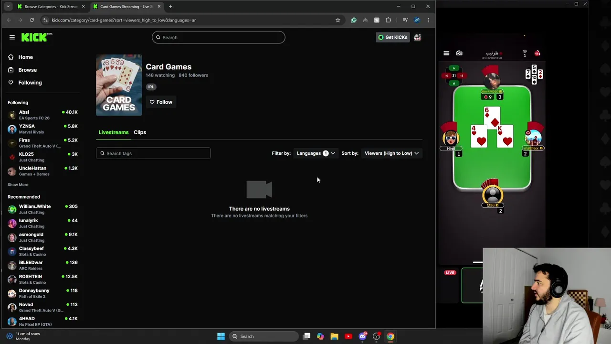Viewport: 611px width, 344px height.
Task: Open Discord from the taskbar
Action: coord(362,336)
